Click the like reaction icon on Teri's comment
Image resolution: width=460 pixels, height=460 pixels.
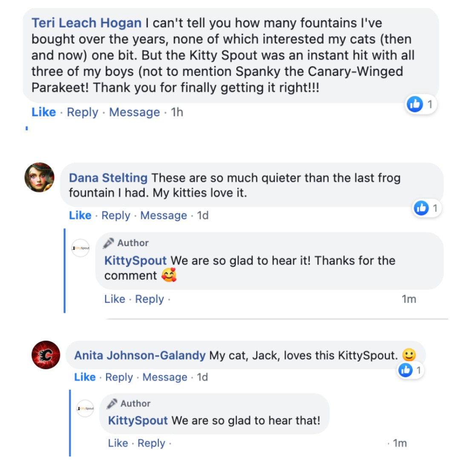(x=414, y=104)
